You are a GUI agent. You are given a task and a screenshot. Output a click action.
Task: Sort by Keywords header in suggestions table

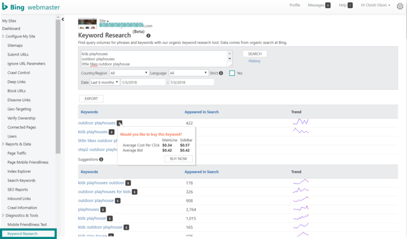tap(89, 172)
